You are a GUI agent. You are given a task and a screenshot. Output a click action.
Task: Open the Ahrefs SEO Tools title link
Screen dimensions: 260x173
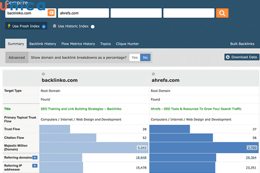coord(196,109)
